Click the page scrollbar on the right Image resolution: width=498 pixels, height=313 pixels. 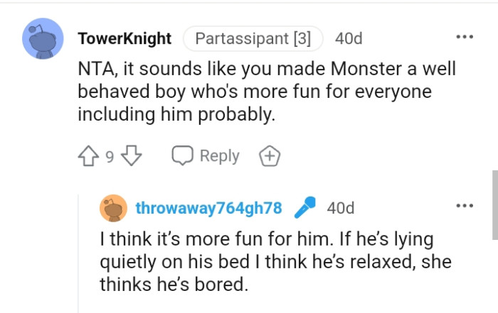tap(494, 204)
